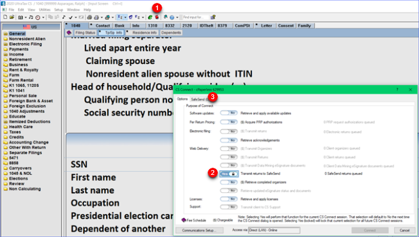Toggle Electronic filing Transmit returns switch
The height and width of the screenshot is (237, 419).
pos(229,131)
